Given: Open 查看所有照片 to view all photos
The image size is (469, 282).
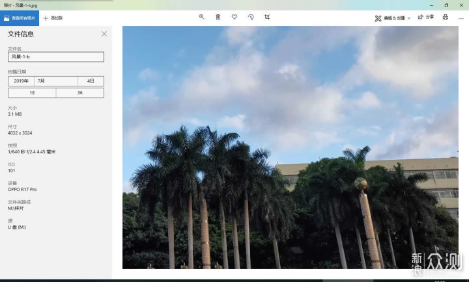Looking at the screenshot, I should pyautogui.click(x=20, y=18).
